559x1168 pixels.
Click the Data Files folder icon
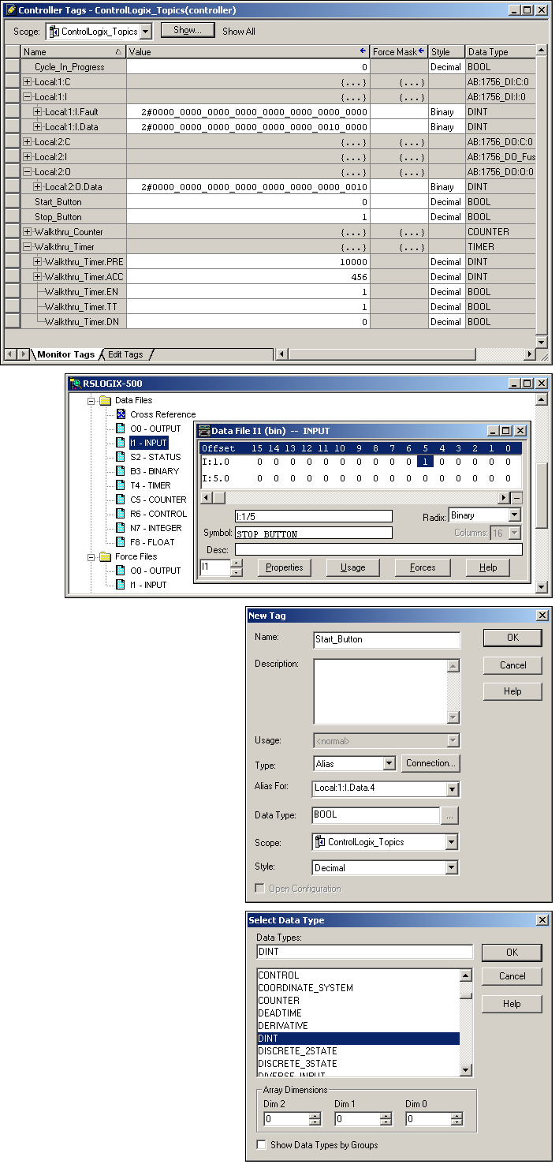point(104,400)
